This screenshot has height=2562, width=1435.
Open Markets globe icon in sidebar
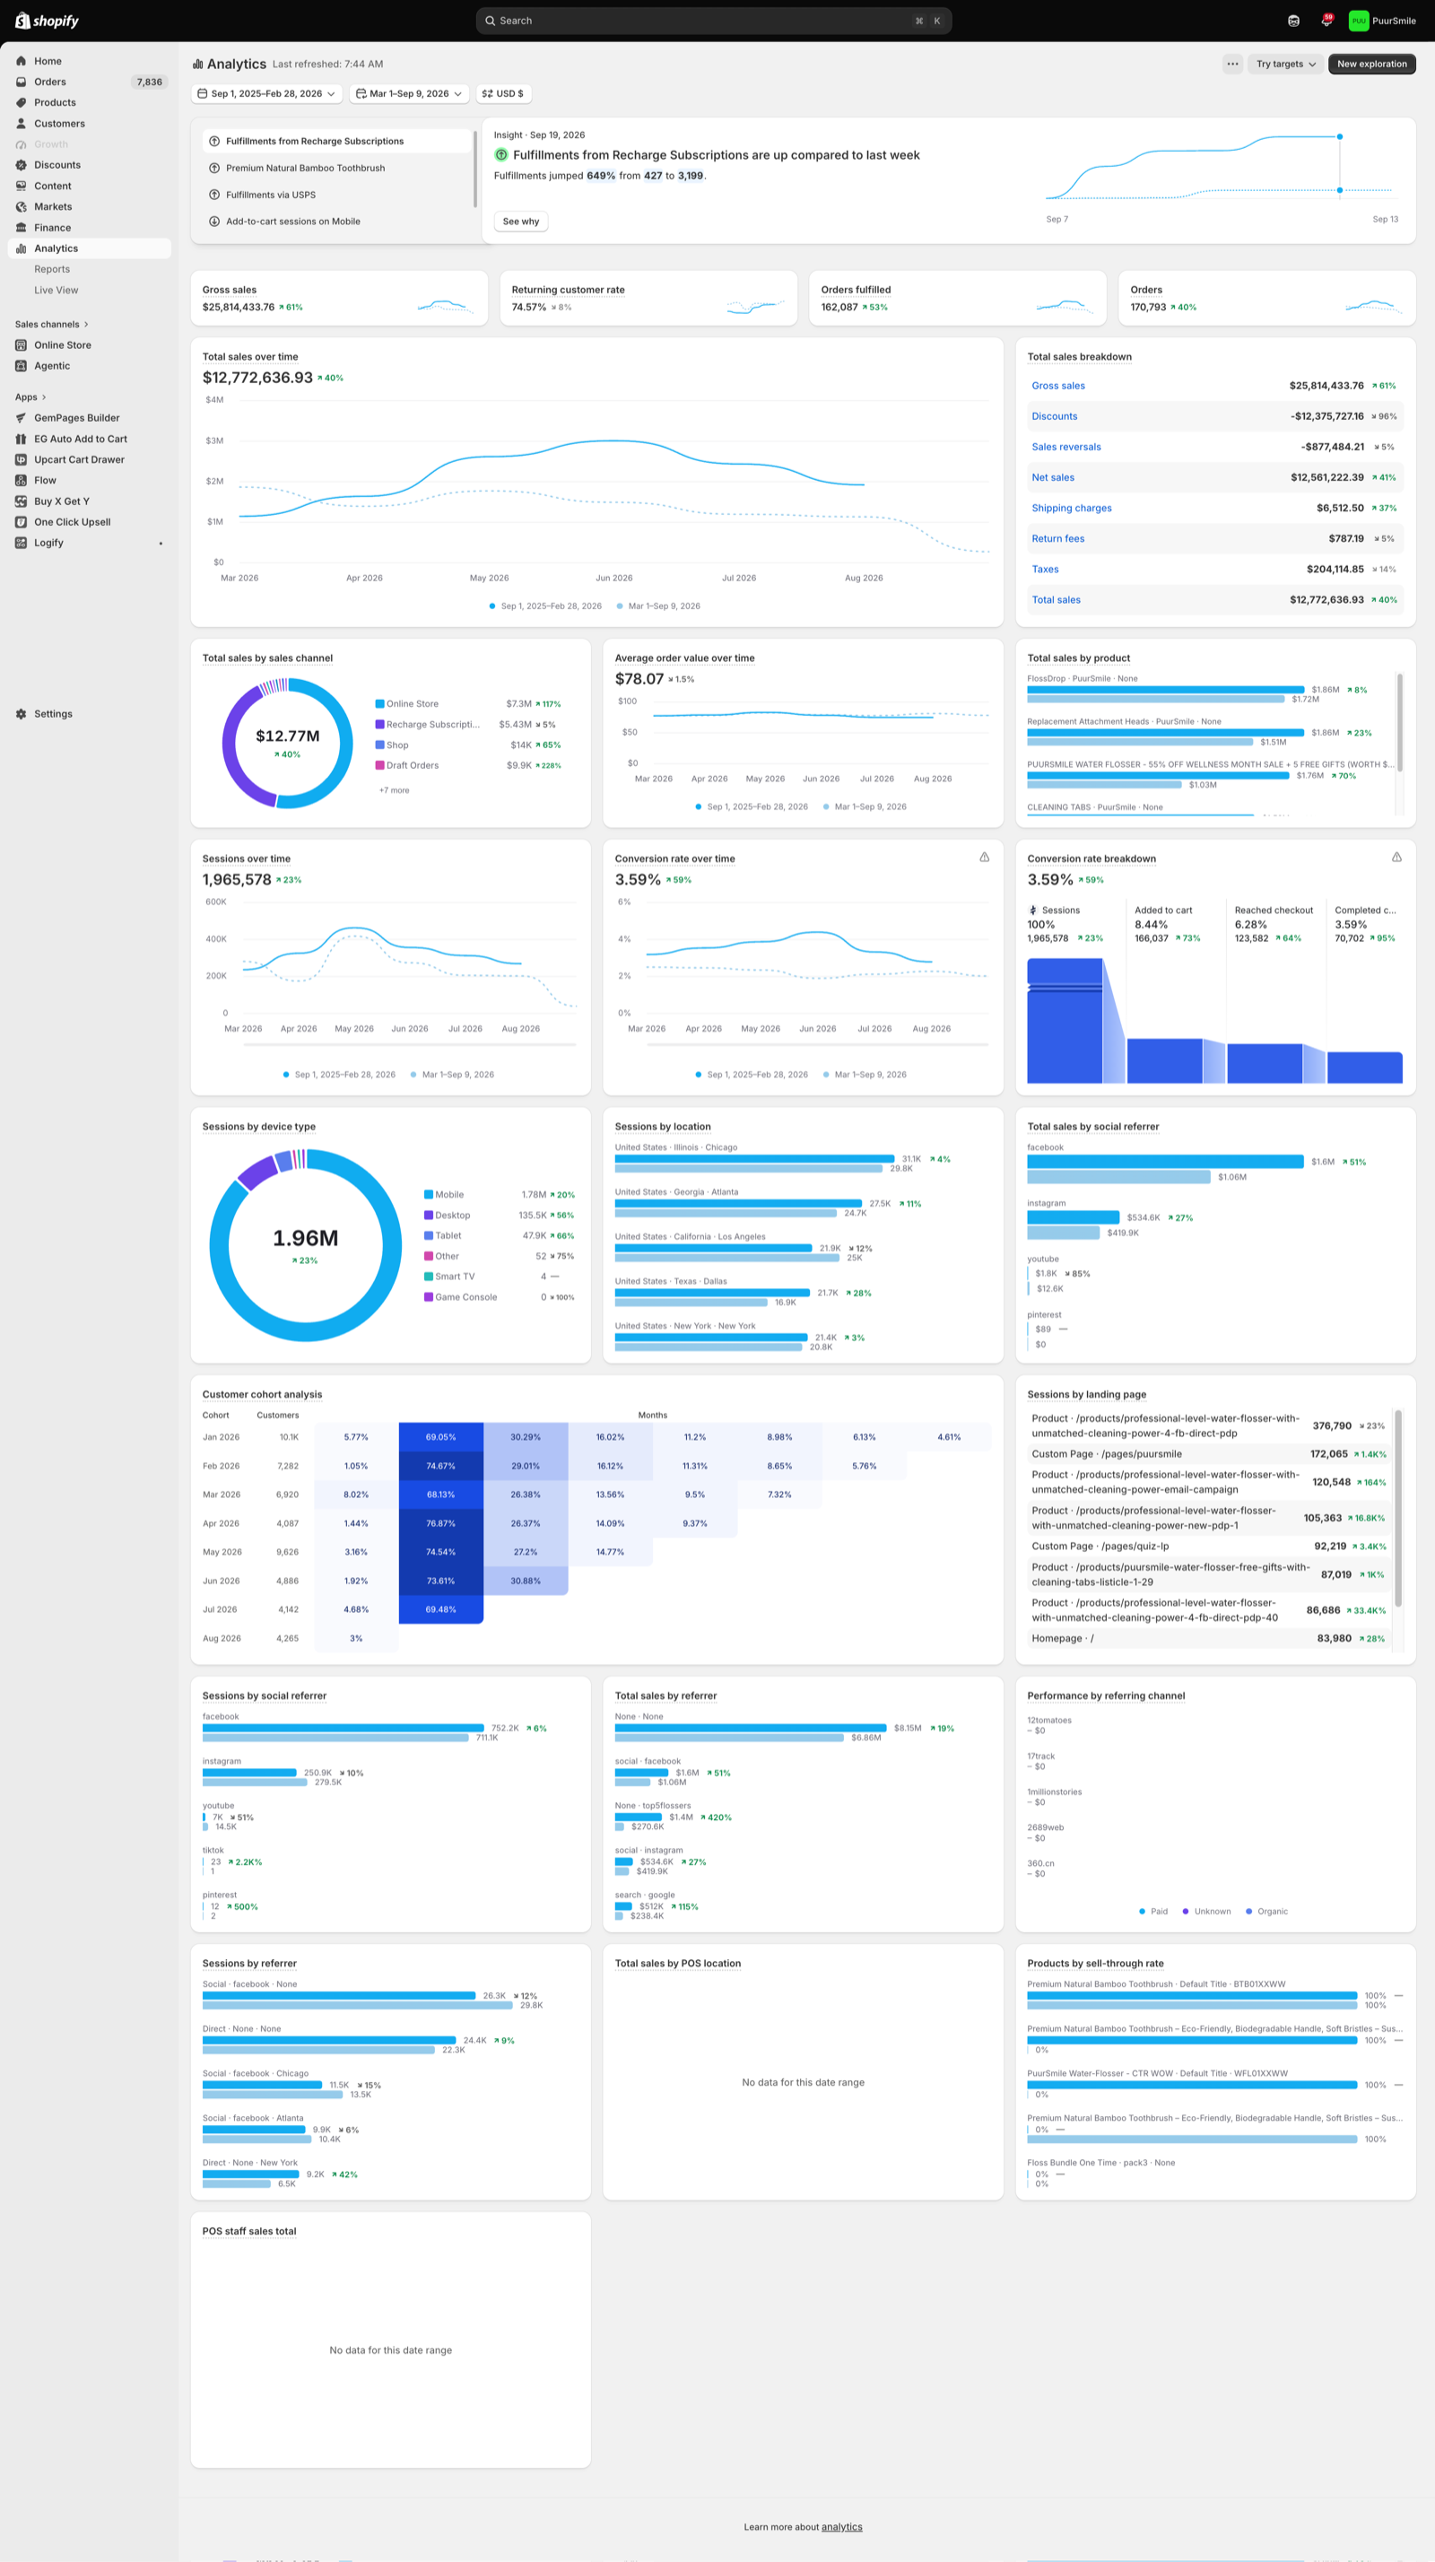pyautogui.click(x=21, y=207)
